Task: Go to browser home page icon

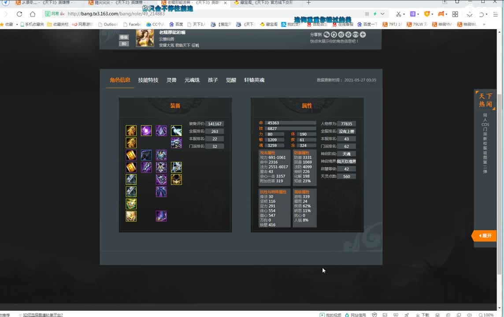Action: tap(33, 14)
